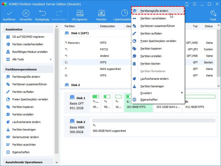Click the Partition column header
221x166 pixels.
click(70, 26)
